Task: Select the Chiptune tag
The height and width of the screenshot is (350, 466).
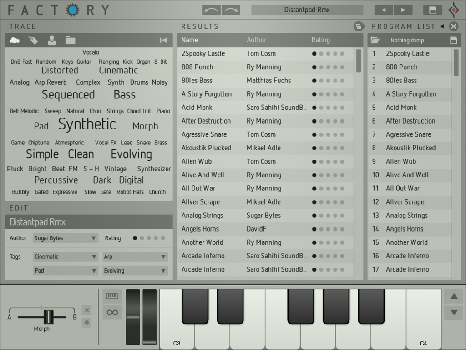Action: pyautogui.click(x=39, y=143)
